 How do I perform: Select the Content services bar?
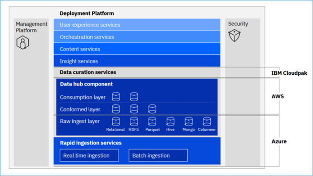coord(137,49)
